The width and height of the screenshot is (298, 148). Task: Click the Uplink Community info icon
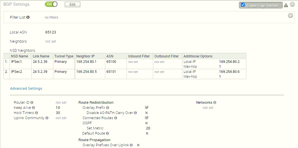[47, 118]
